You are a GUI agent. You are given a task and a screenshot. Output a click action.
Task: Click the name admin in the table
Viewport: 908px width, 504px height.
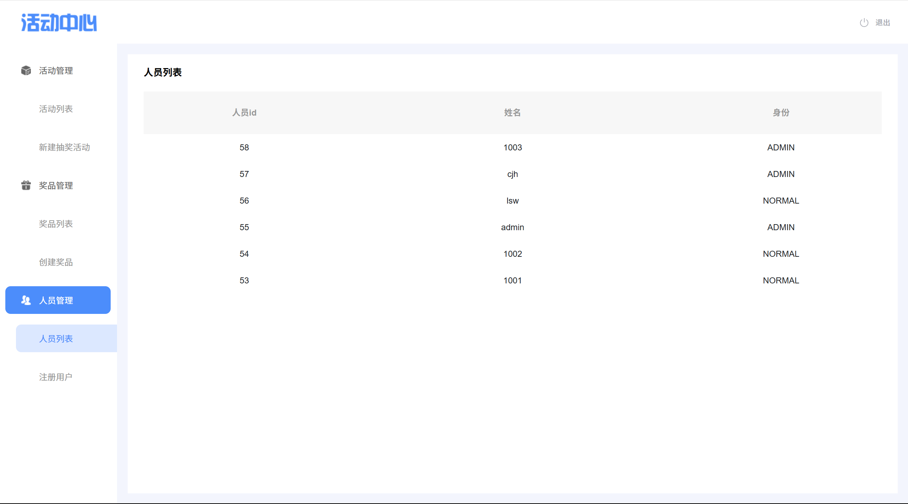pyautogui.click(x=513, y=227)
